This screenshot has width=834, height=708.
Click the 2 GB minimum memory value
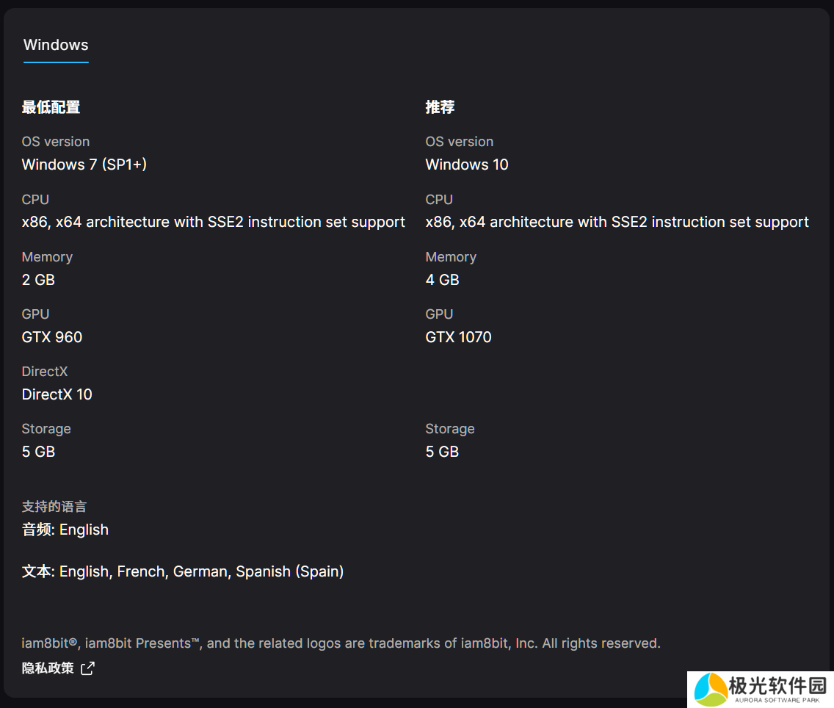pyautogui.click(x=38, y=280)
